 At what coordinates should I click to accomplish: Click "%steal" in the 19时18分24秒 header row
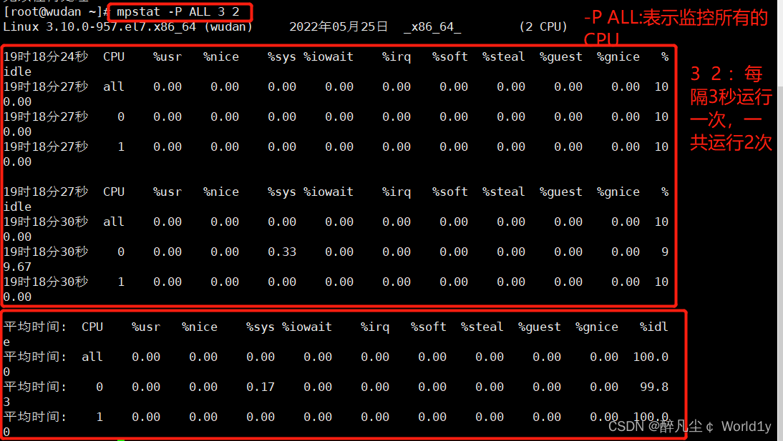[x=503, y=57]
